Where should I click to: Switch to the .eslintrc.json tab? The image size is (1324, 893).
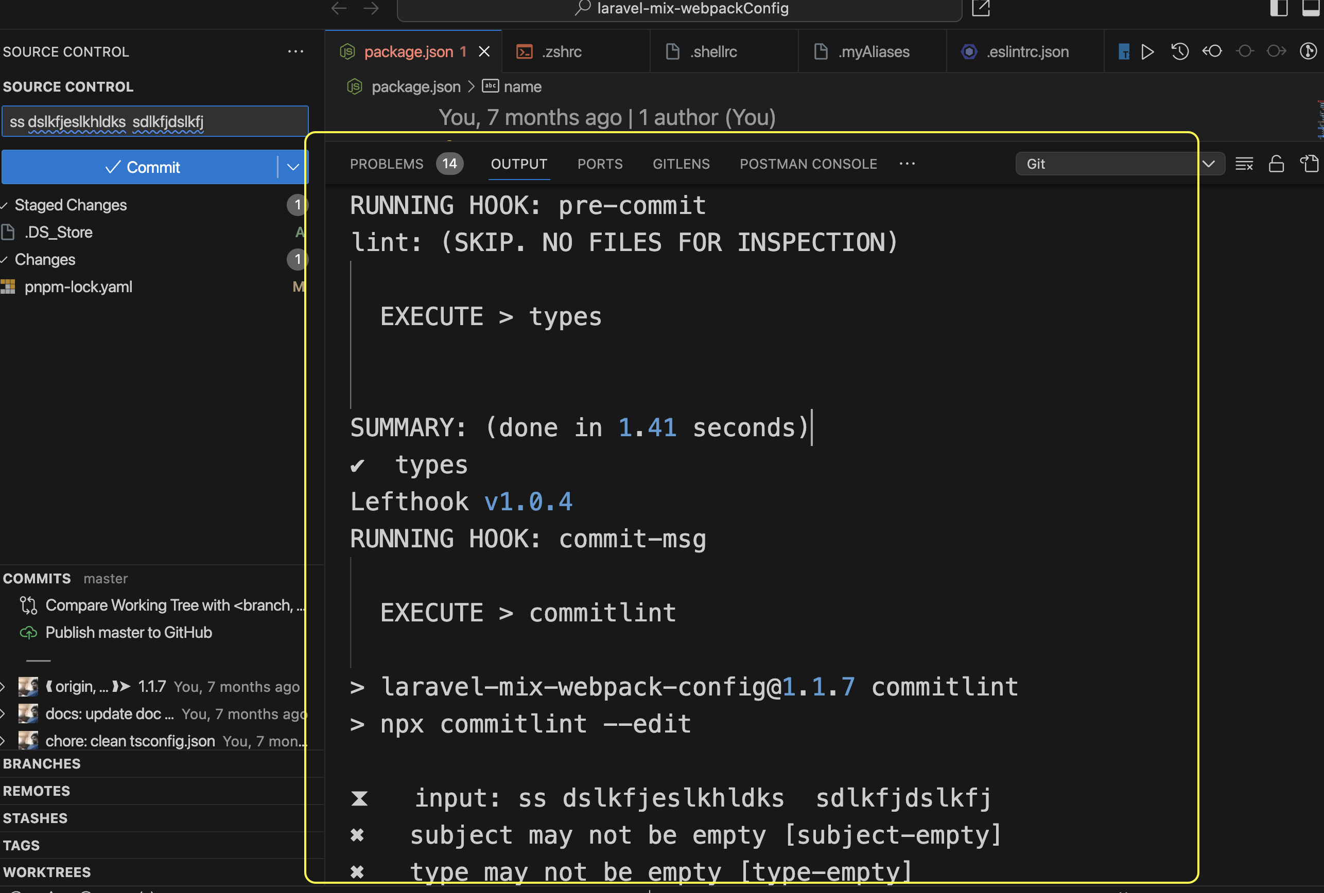pos(1024,52)
